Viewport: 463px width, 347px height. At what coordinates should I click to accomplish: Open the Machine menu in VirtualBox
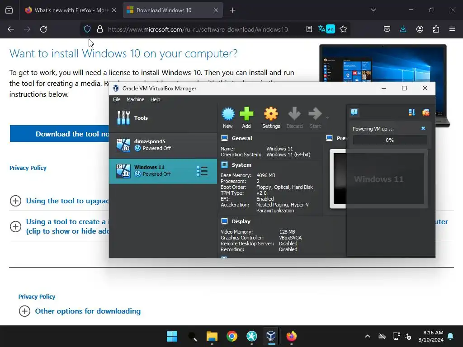click(136, 99)
